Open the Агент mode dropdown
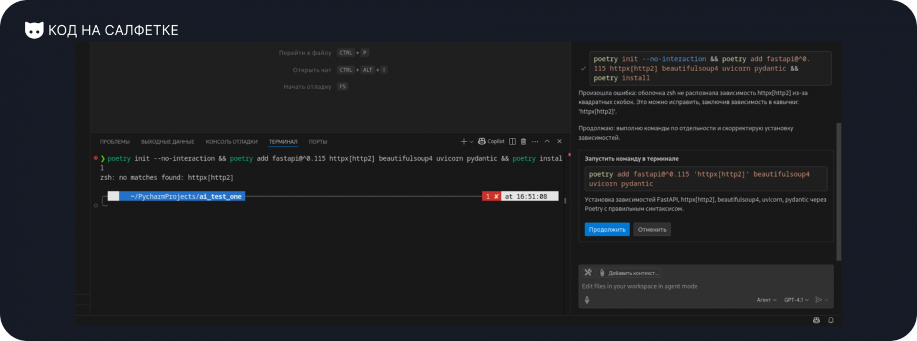 (766, 300)
